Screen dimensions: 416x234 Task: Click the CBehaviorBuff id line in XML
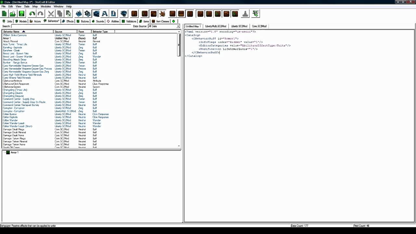pyautogui.click(x=216, y=39)
